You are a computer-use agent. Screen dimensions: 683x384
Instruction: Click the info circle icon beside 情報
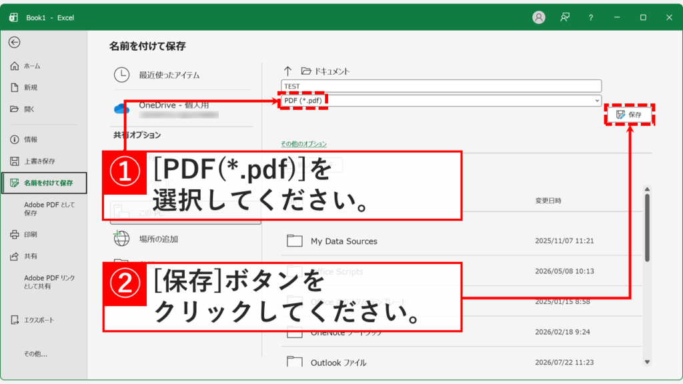click(15, 139)
